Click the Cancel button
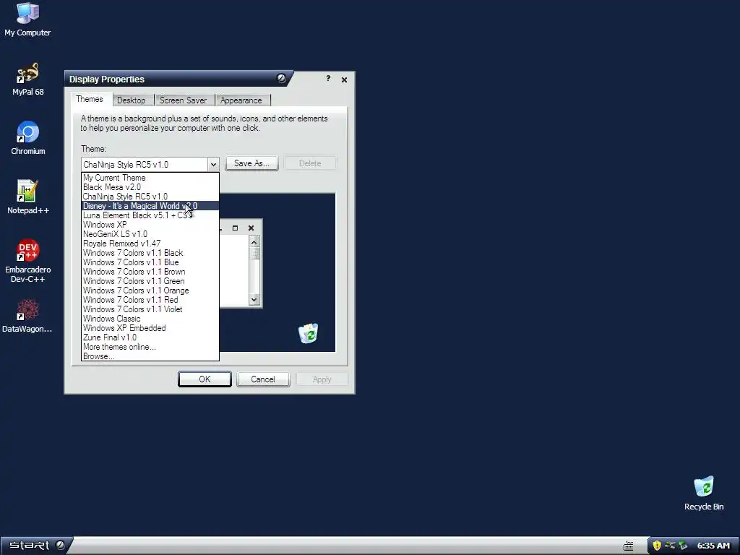740x555 pixels. [263, 379]
